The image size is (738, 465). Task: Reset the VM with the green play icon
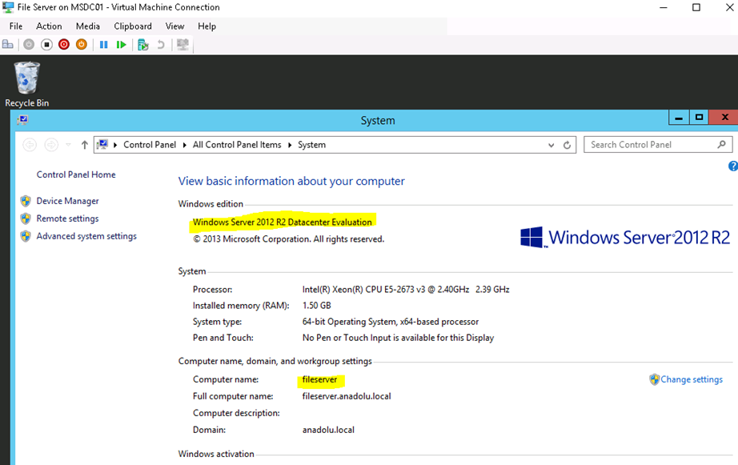(x=121, y=44)
